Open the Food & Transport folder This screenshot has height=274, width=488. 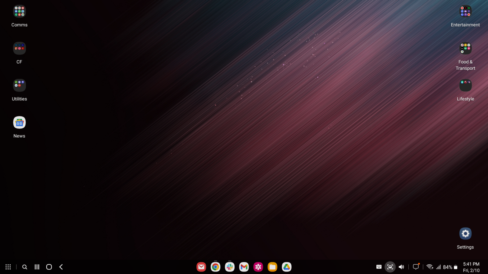coord(465,48)
